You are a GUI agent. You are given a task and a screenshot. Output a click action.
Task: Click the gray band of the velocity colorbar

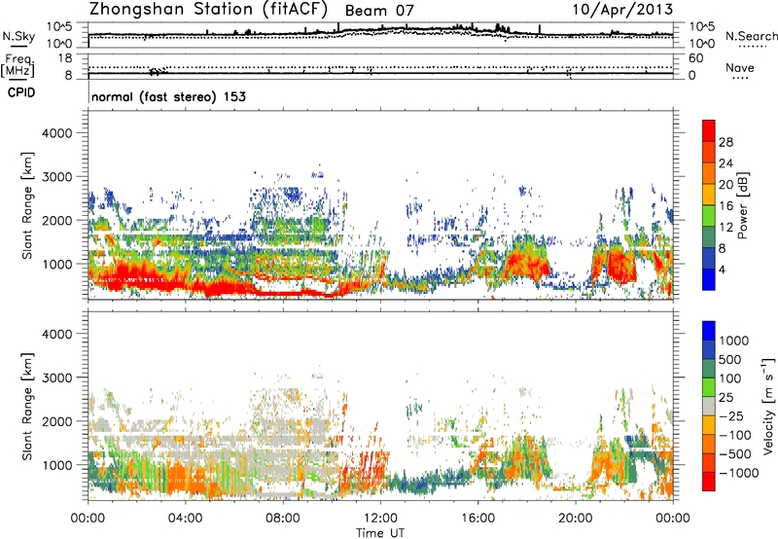[x=709, y=407]
